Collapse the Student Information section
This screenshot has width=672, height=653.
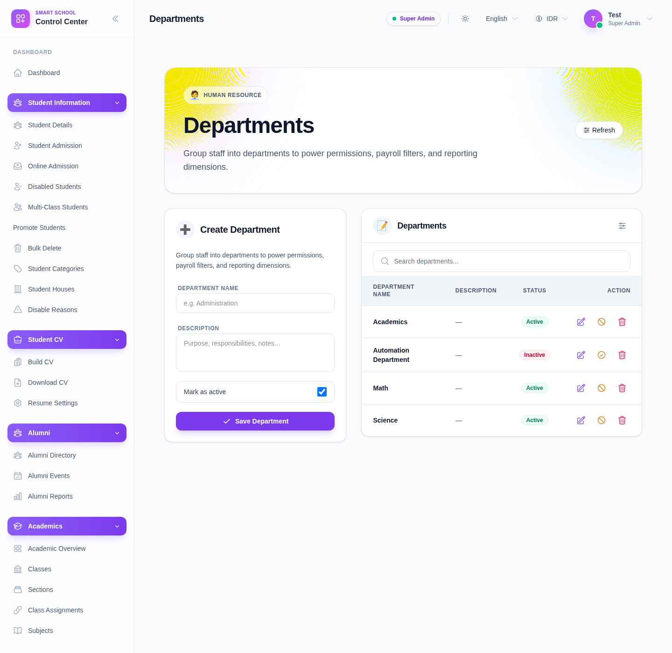(x=67, y=103)
